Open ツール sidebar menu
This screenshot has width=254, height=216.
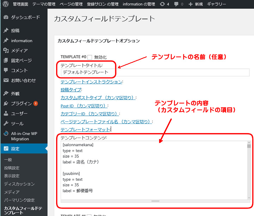(x=17, y=124)
